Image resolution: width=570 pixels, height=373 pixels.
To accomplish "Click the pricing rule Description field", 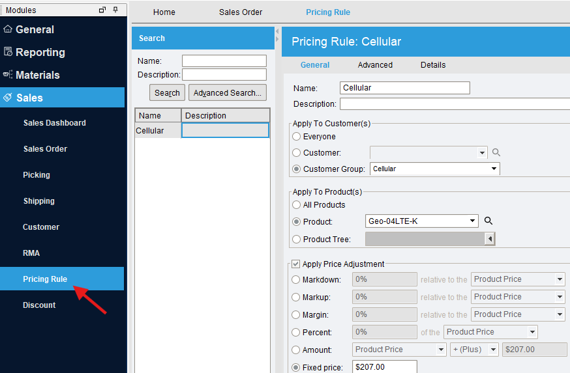I will click(455, 104).
